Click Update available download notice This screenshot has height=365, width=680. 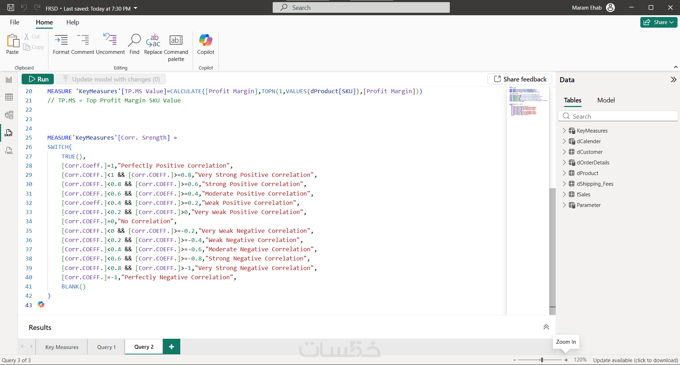point(635,360)
